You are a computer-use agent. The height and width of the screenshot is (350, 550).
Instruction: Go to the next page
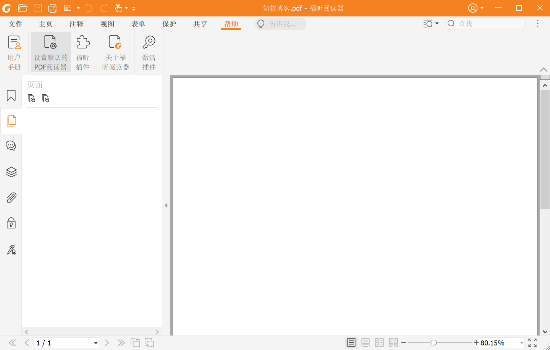(107, 343)
